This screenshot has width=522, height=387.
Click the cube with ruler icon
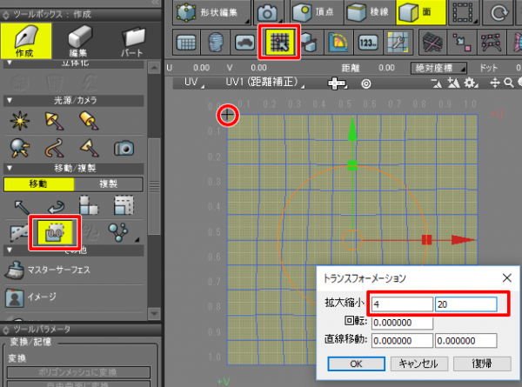(309, 43)
